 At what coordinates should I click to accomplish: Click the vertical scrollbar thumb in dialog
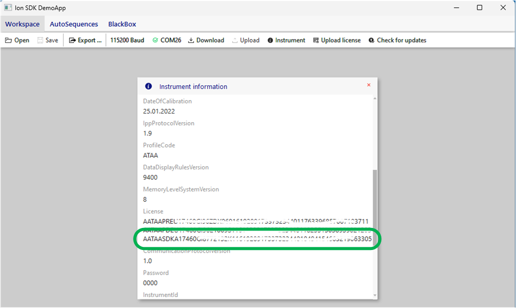coord(374,205)
